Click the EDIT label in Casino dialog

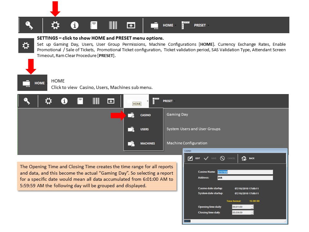[198, 158]
